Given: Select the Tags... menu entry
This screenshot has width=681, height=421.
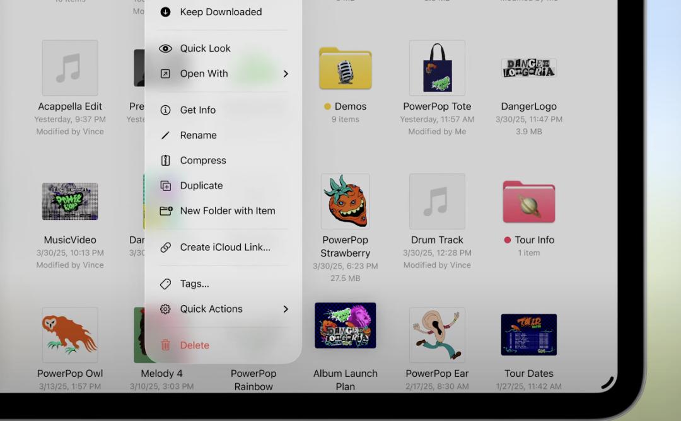Looking at the screenshot, I should pos(223,284).
